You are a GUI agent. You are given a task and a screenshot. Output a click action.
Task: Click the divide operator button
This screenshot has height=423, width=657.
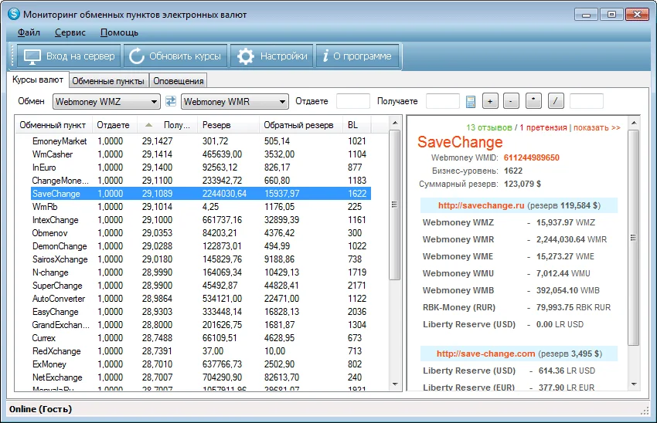[556, 101]
